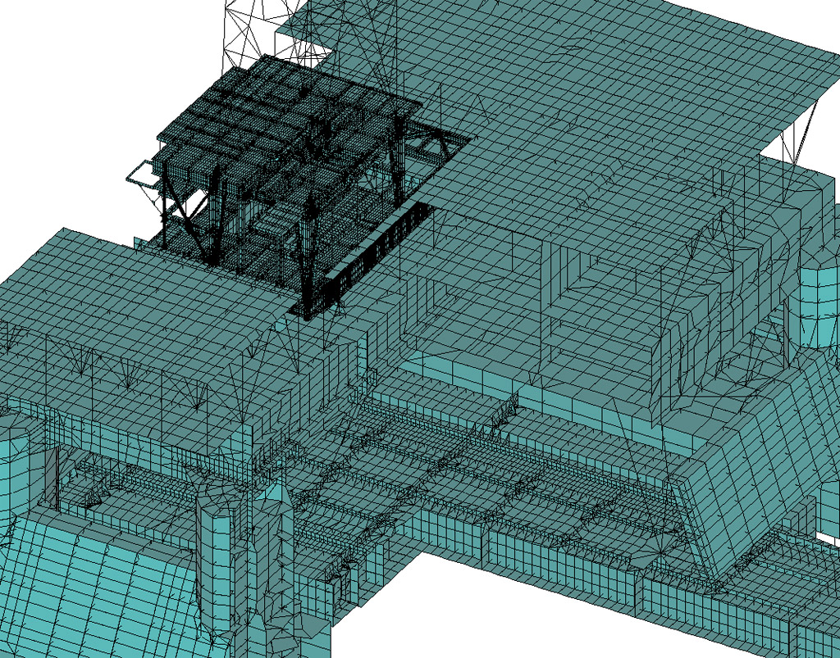Click the diagonal brace at top right corner

click(802, 131)
